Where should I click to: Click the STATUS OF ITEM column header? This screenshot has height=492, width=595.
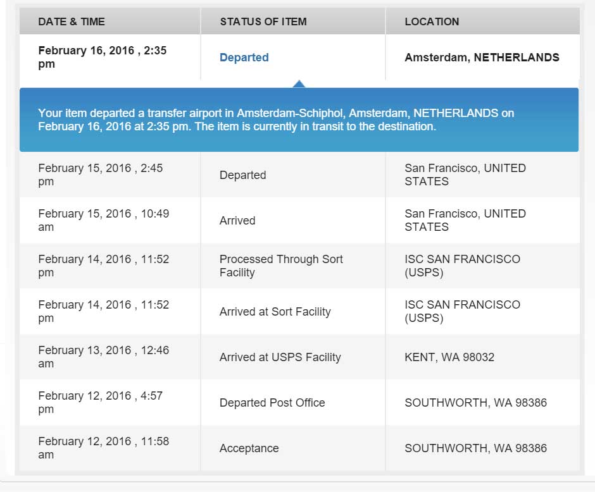click(x=263, y=22)
